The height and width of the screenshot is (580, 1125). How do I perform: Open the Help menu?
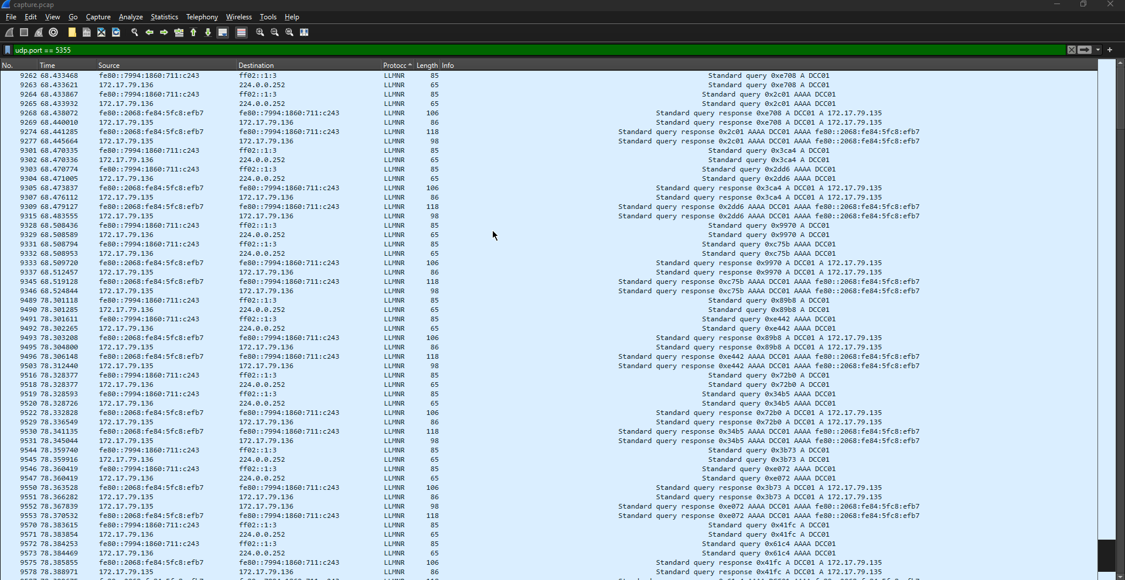click(x=292, y=17)
